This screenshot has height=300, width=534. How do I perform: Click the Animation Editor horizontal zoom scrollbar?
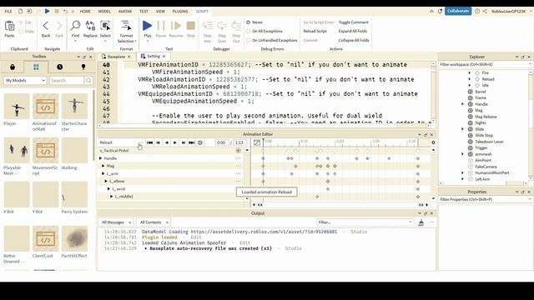click(340, 205)
